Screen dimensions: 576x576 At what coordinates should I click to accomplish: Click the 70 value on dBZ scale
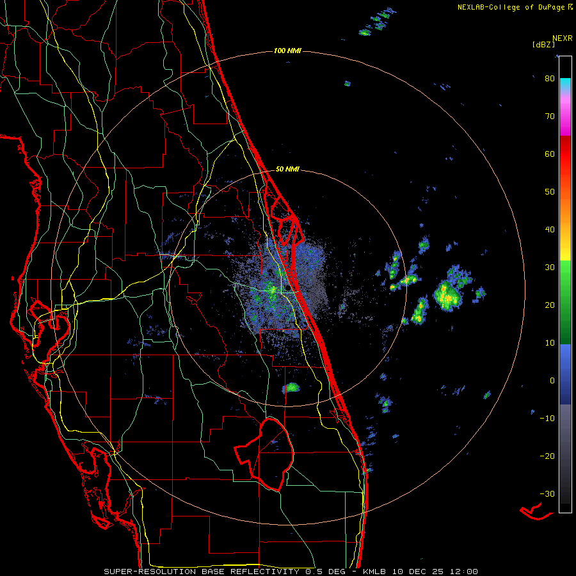550,116
